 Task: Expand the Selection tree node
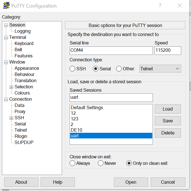[11, 87]
